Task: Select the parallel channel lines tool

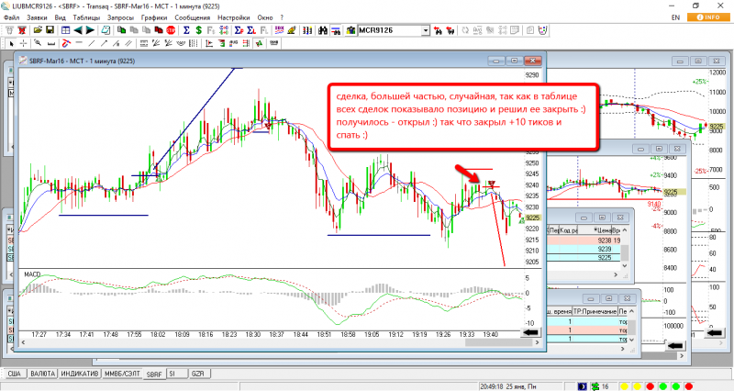Action: pos(128,43)
